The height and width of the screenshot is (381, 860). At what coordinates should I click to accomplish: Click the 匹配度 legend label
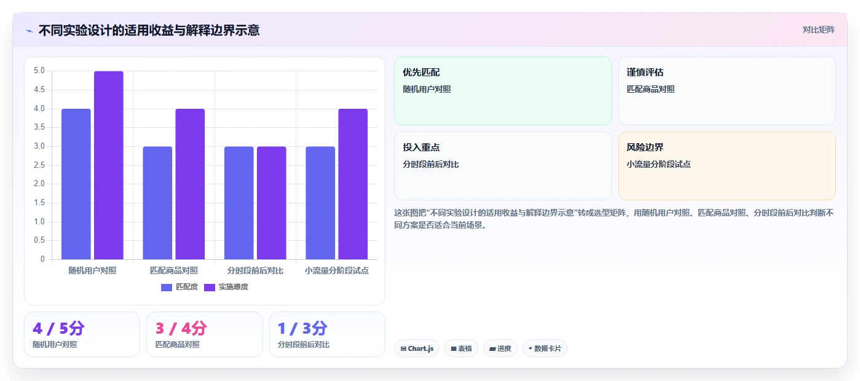186,287
